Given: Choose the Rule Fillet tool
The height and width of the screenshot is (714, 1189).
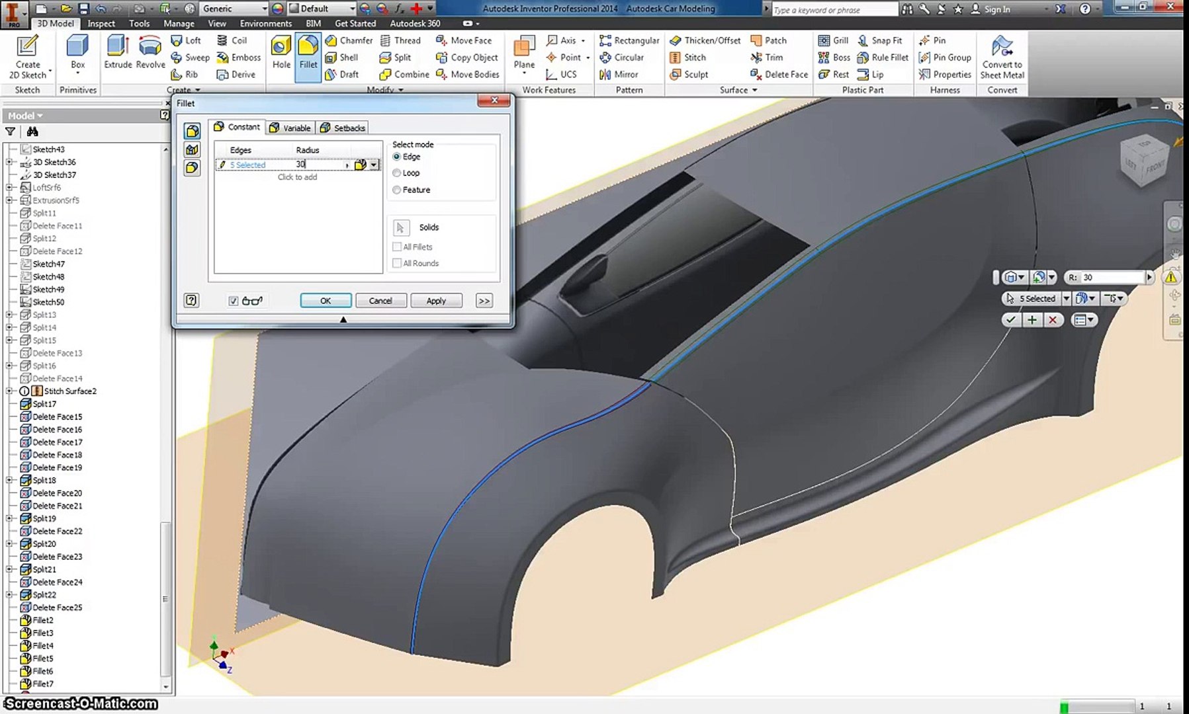Looking at the screenshot, I should [x=883, y=58].
